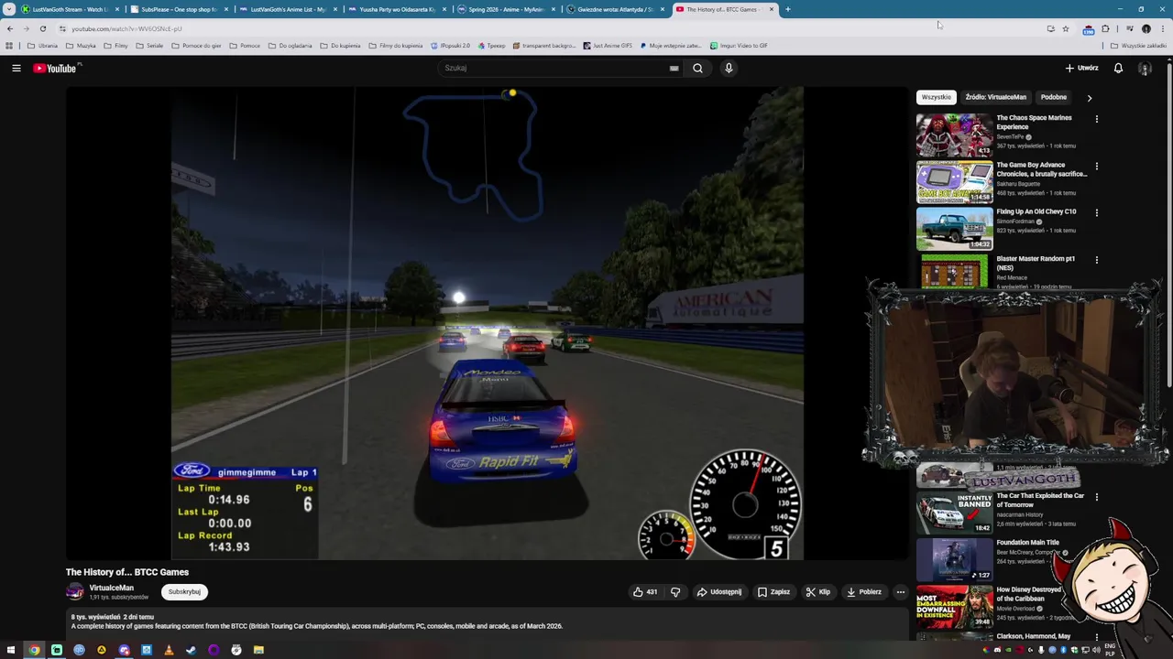Dislike the video with thumbs down

coord(675,592)
